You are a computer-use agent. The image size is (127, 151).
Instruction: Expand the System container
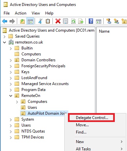pos(11,120)
